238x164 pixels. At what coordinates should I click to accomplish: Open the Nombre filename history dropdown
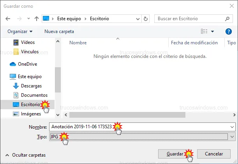pyautogui.click(x=232, y=127)
